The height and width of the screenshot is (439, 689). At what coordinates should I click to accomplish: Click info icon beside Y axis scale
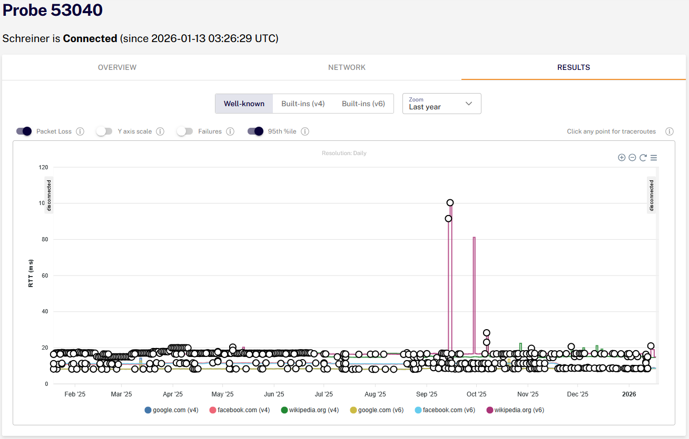[160, 131]
